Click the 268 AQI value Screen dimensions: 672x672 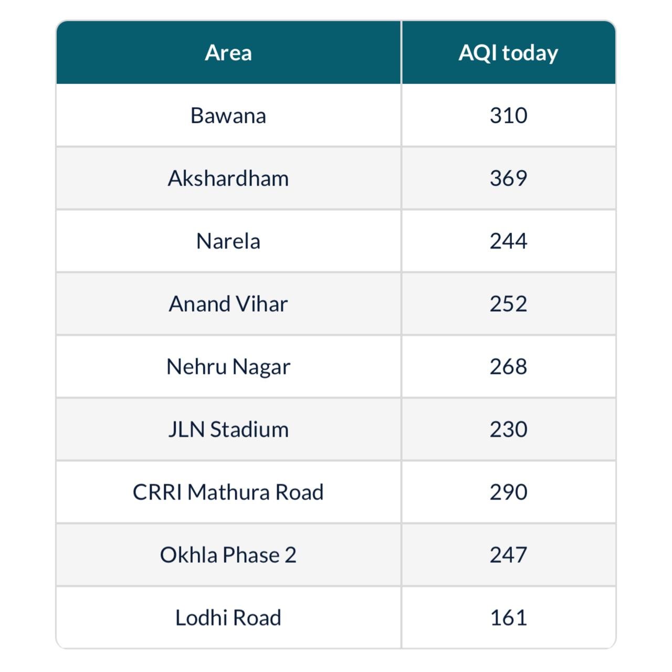(x=508, y=366)
